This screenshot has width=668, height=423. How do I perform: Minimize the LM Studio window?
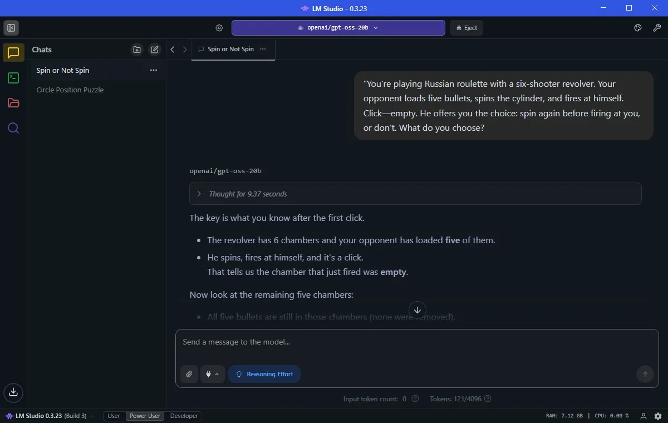(x=604, y=8)
